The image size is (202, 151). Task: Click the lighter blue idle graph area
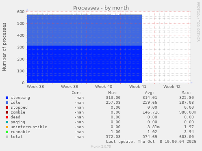(x=85, y=30)
